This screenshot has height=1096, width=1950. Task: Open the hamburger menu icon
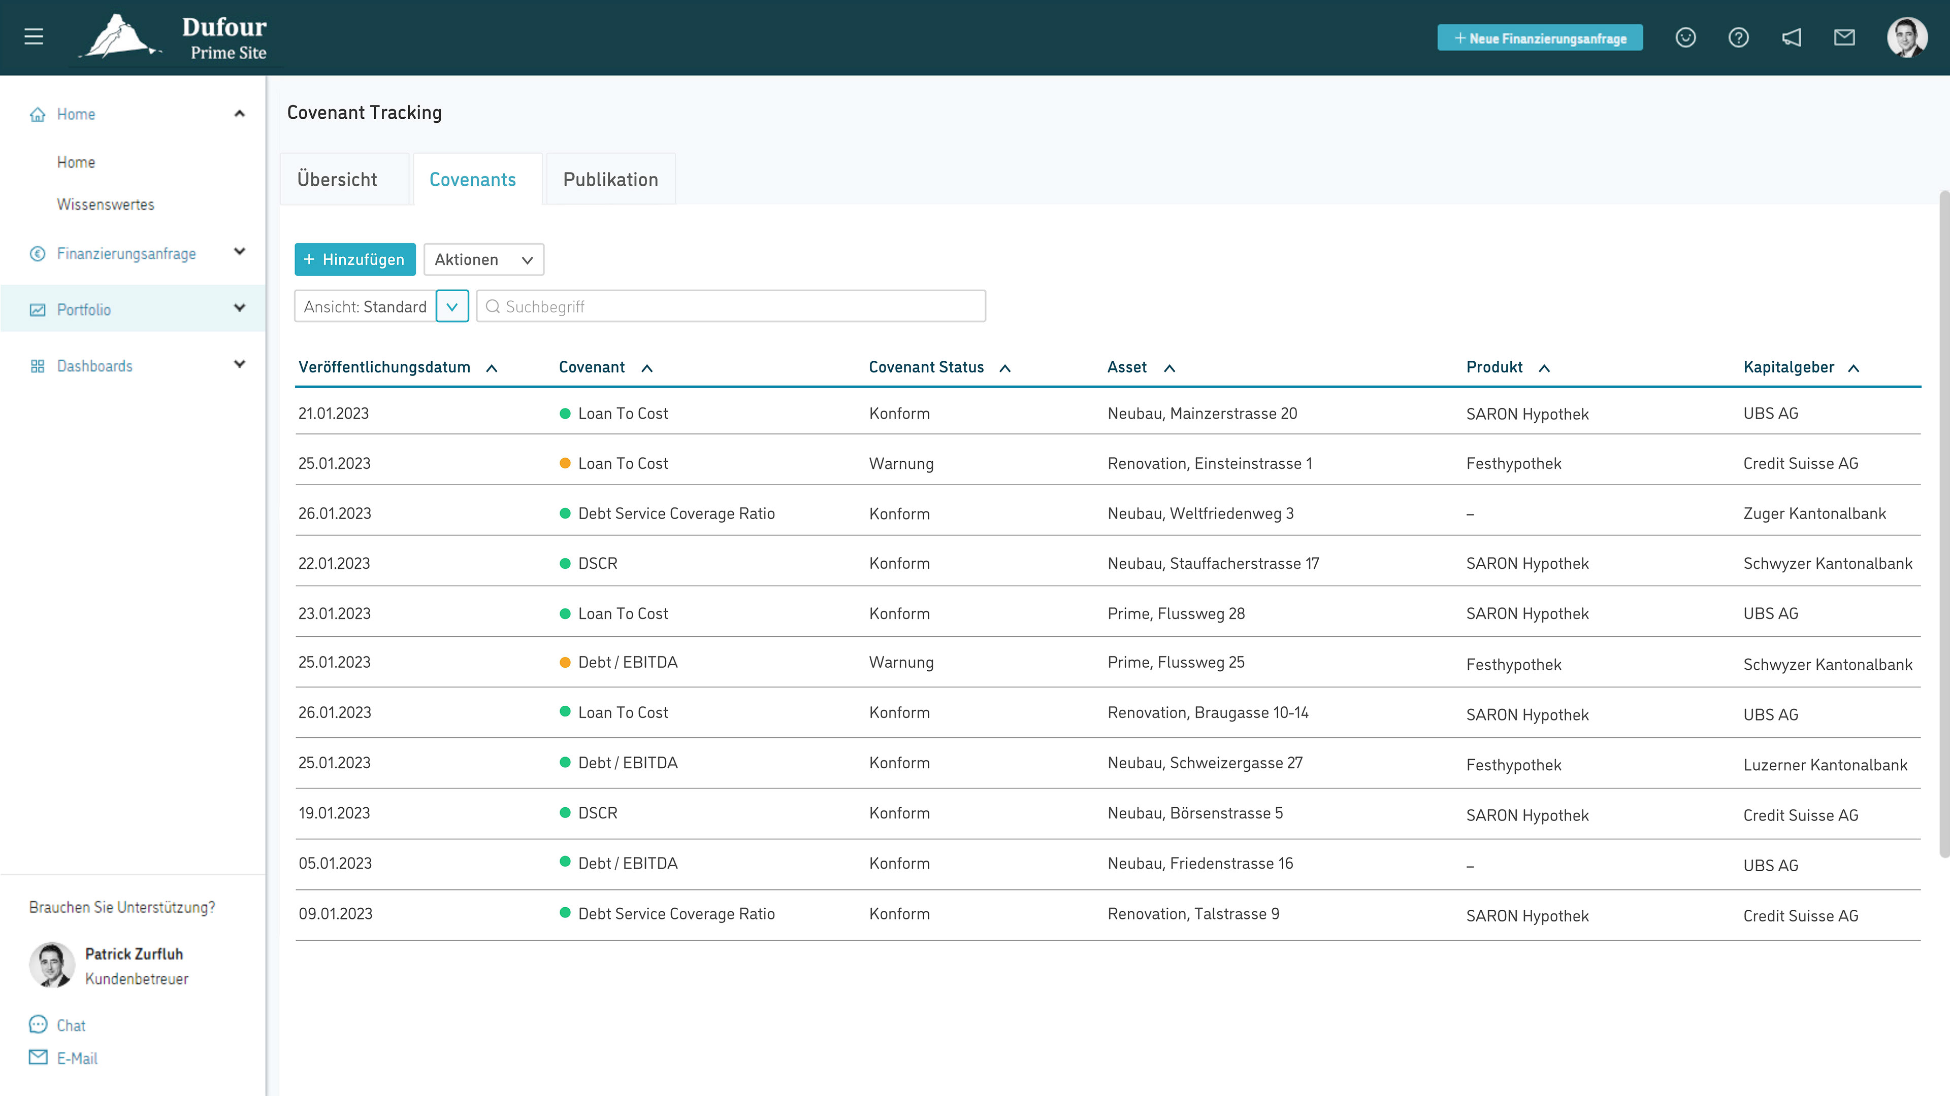pos(34,37)
